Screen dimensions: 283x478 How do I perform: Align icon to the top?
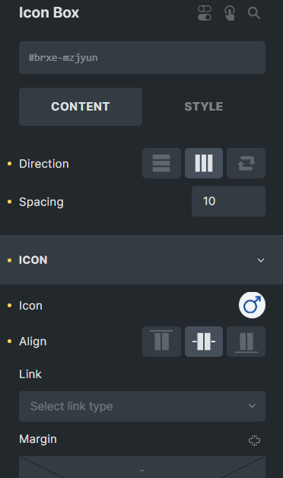[161, 342]
